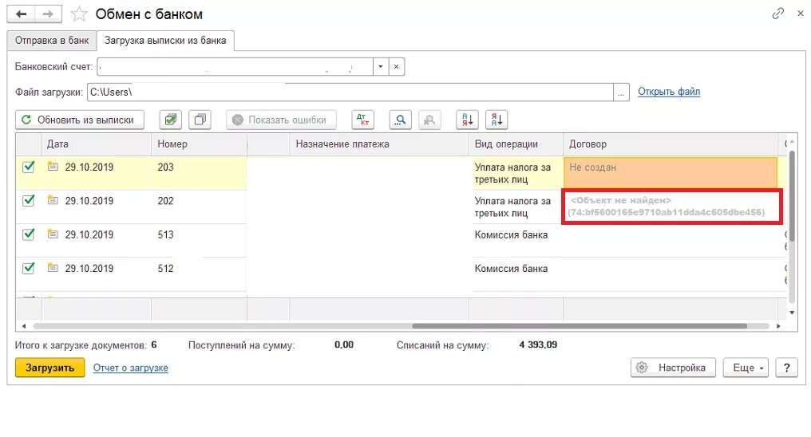Uncheck the checkbox for document 202

(29, 200)
